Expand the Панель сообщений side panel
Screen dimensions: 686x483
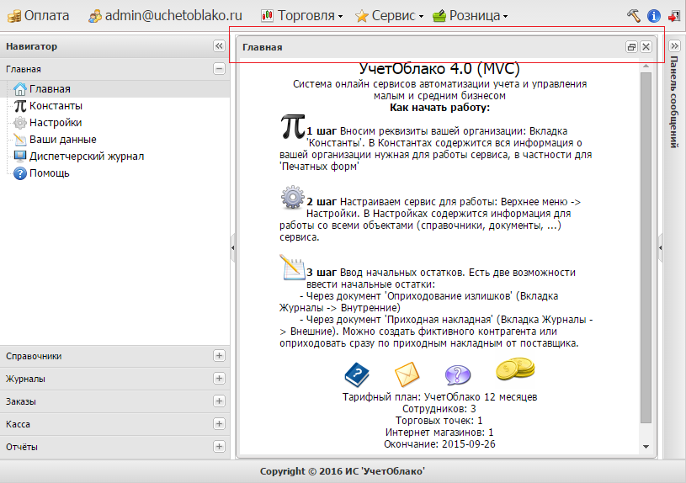(674, 45)
